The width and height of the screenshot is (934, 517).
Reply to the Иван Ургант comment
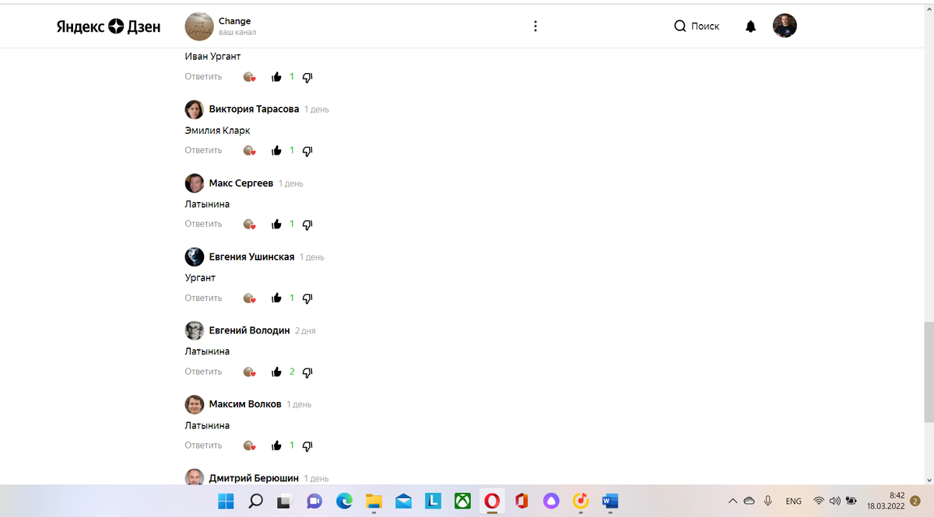point(203,77)
